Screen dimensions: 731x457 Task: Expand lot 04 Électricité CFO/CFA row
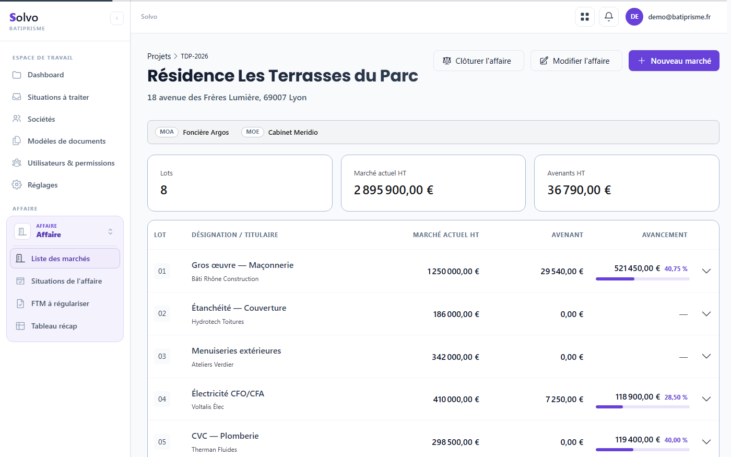point(706,399)
